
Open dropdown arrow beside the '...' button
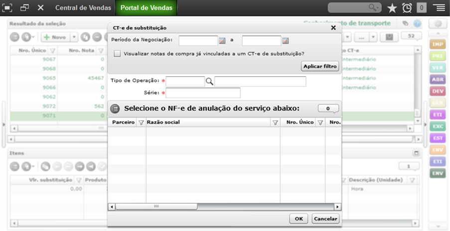tap(373, 37)
